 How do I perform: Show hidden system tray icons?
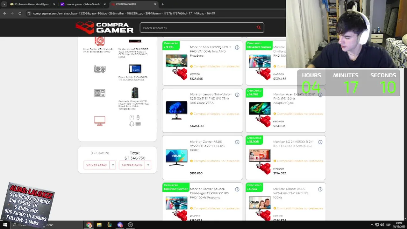pos(372,225)
